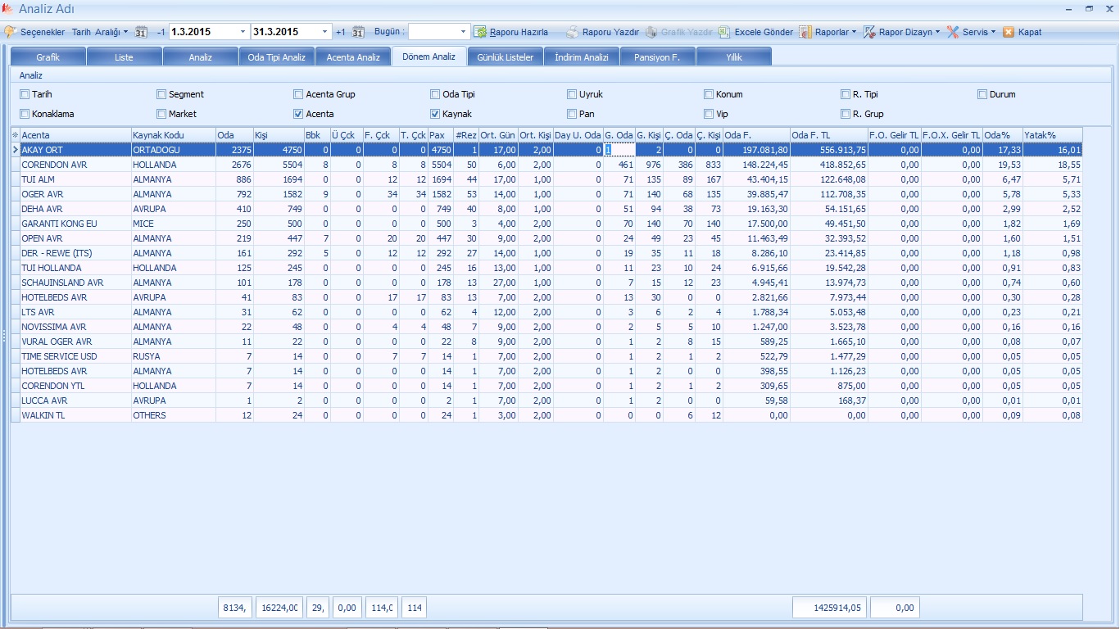
Task: Expand the Bugün dropdown arrow
Action: [x=463, y=32]
